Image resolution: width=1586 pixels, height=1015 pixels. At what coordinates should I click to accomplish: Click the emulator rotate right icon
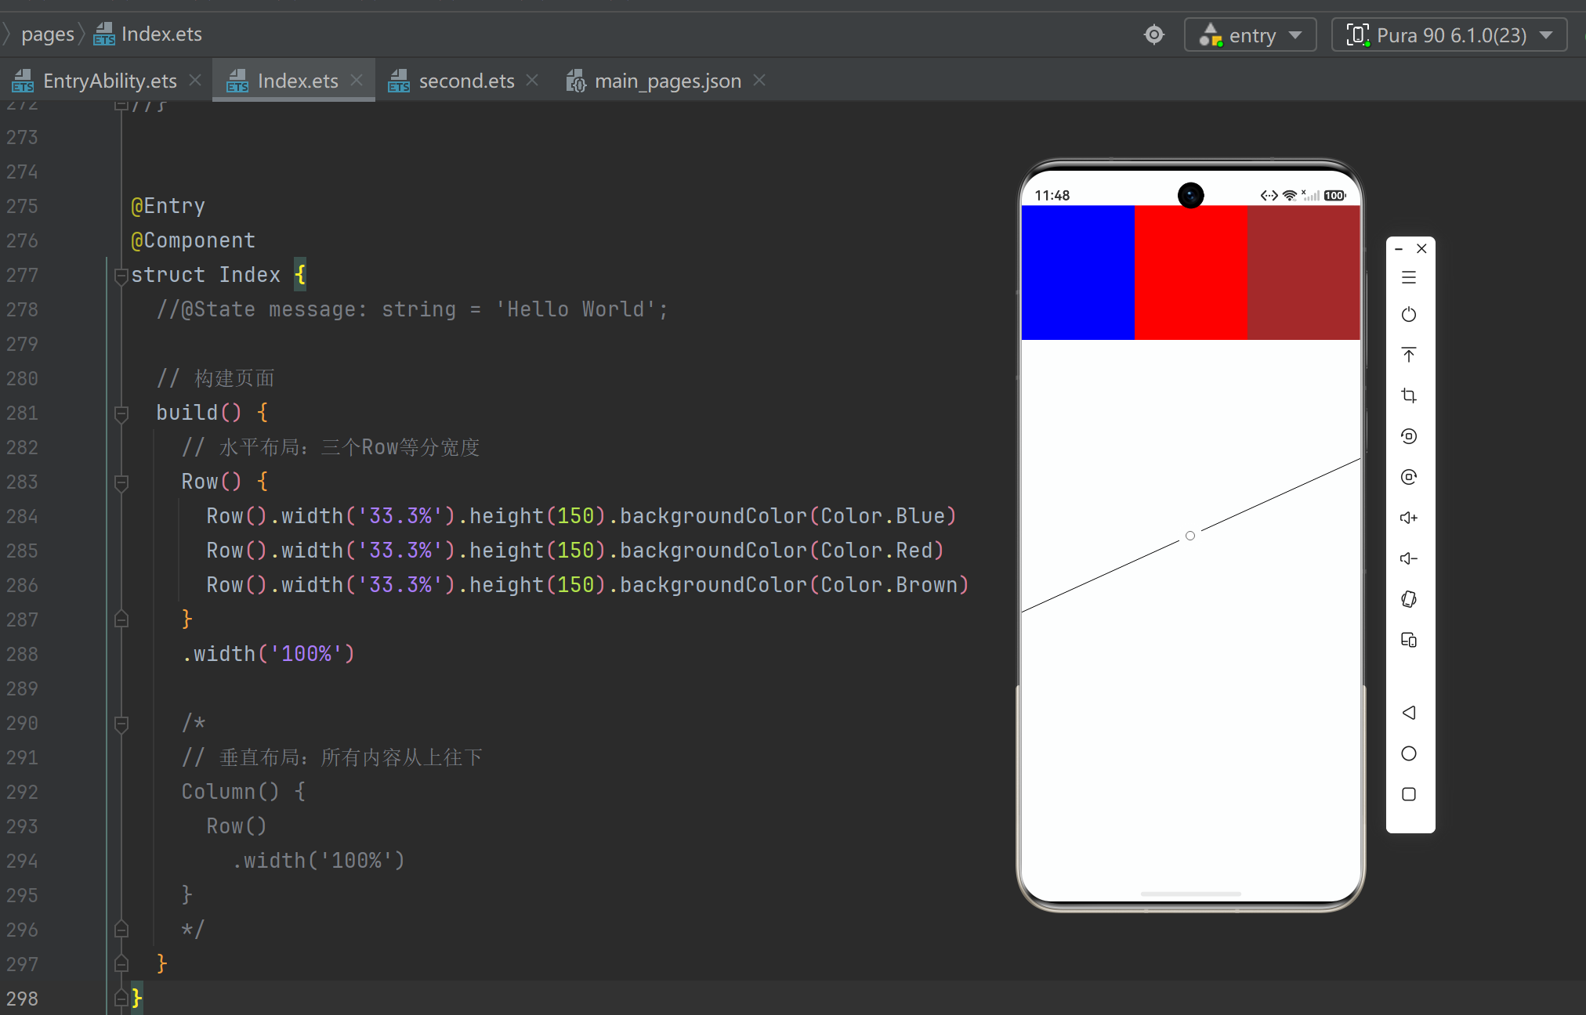[1409, 477]
